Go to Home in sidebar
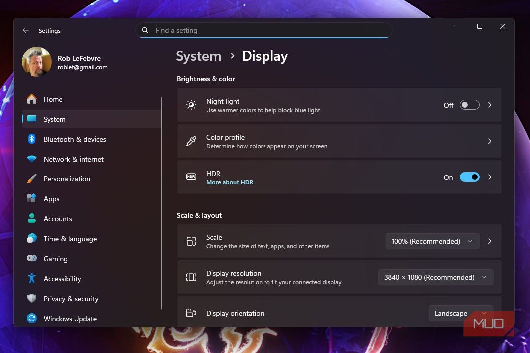Viewport: 530px width, 353px height. (91, 99)
